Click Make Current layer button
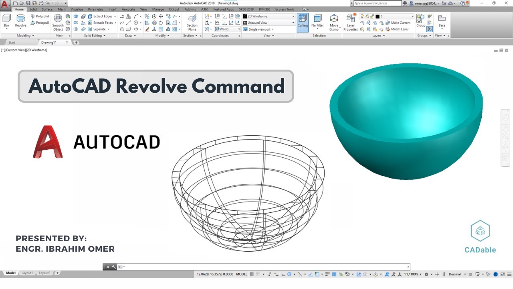This screenshot has height=289, width=513. point(398,23)
